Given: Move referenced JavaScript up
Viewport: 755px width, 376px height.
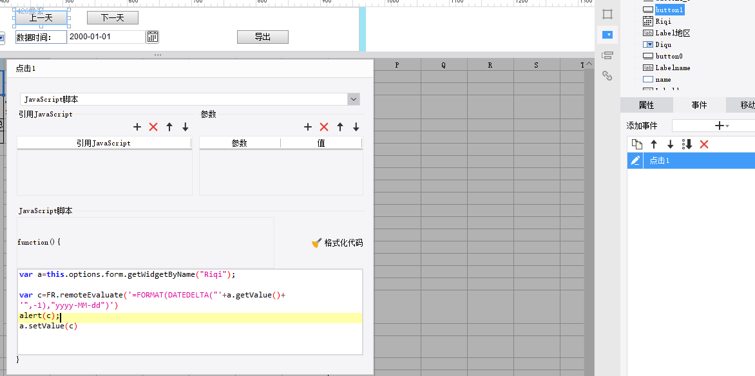Looking at the screenshot, I should coord(169,127).
